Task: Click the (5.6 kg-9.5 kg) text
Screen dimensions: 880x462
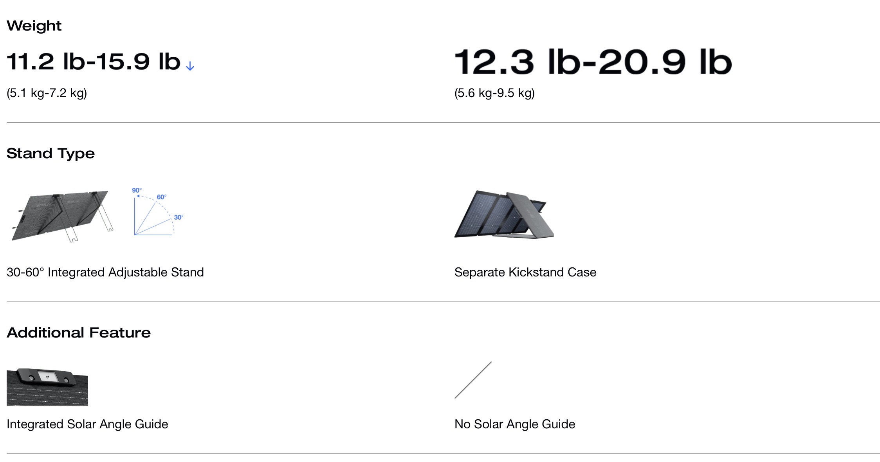Action: 494,93
